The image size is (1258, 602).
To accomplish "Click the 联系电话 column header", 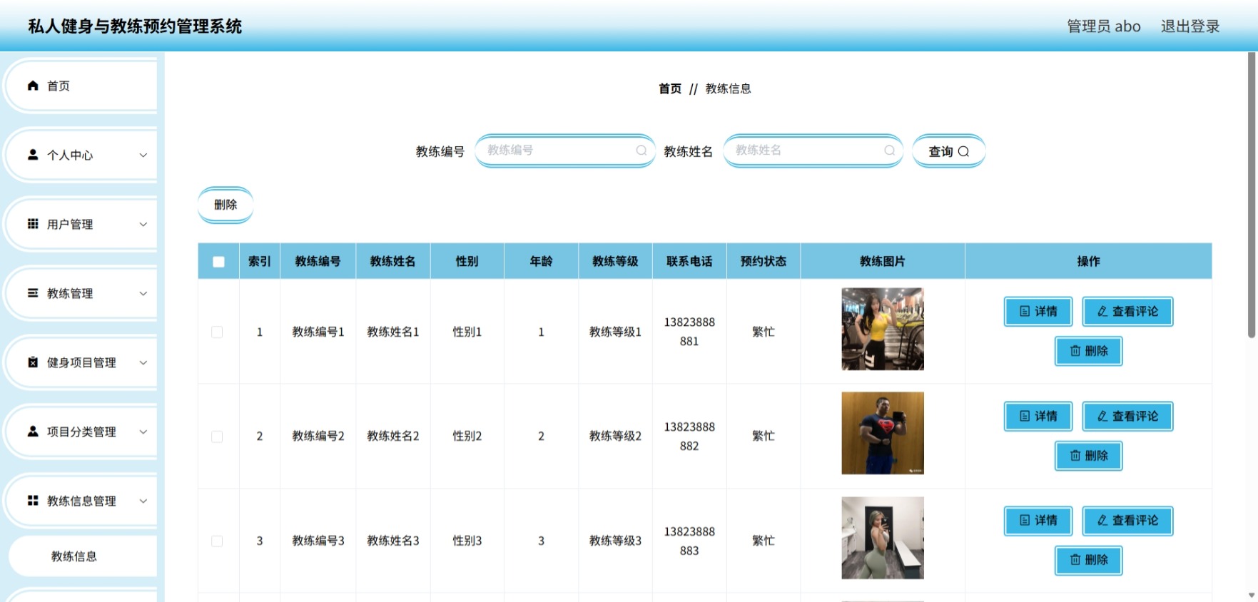I will click(x=689, y=262).
